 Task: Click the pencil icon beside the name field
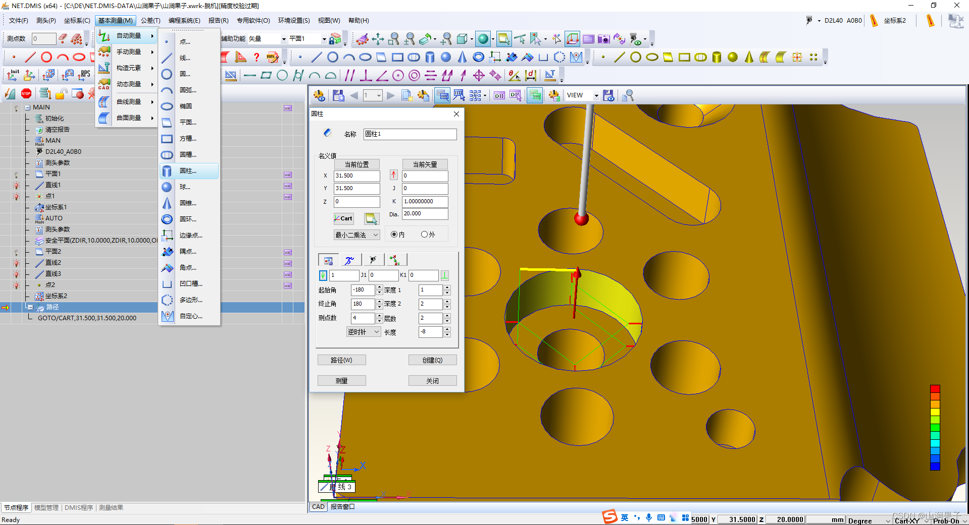(327, 133)
